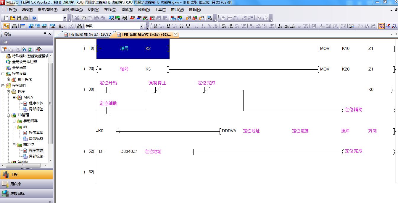This screenshot has height=203, width=398.
Task: Open project with the folder icon
Action: coord(12,18)
